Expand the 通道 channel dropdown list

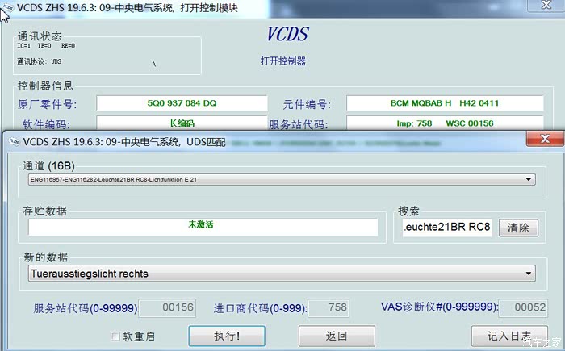[529, 180]
